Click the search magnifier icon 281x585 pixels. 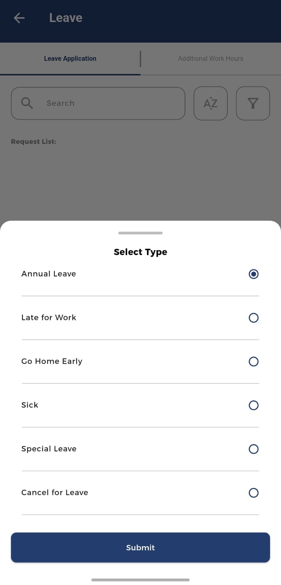(27, 103)
